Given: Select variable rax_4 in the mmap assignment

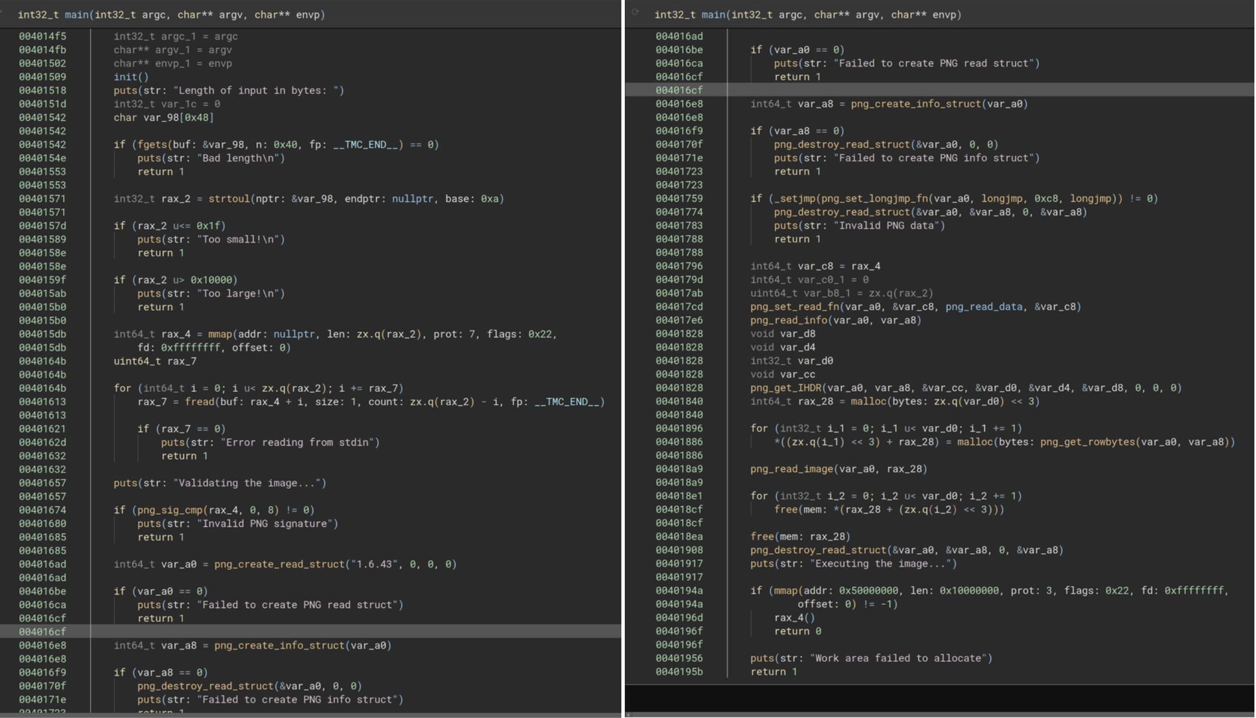Looking at the screenshot, I should (177, 334).
